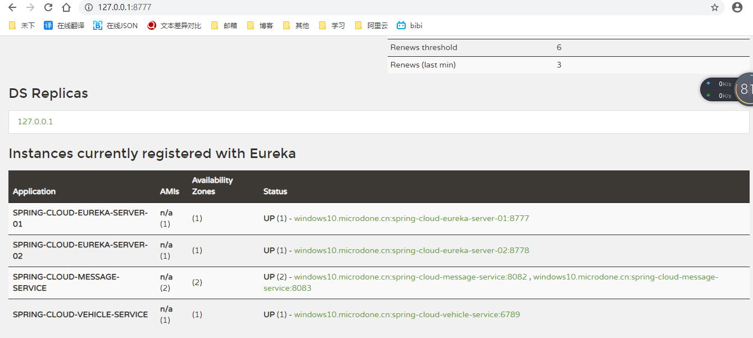The width and height of the screenshot is (753, 338).
Task: Reload the Eureka dashboard page
Action: [47, 8]
